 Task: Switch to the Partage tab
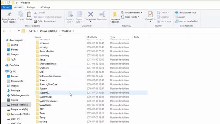31,7
